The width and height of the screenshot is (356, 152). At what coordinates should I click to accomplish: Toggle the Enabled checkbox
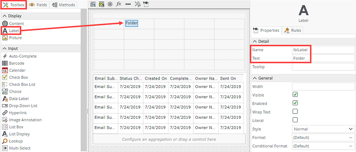point(295,103)
